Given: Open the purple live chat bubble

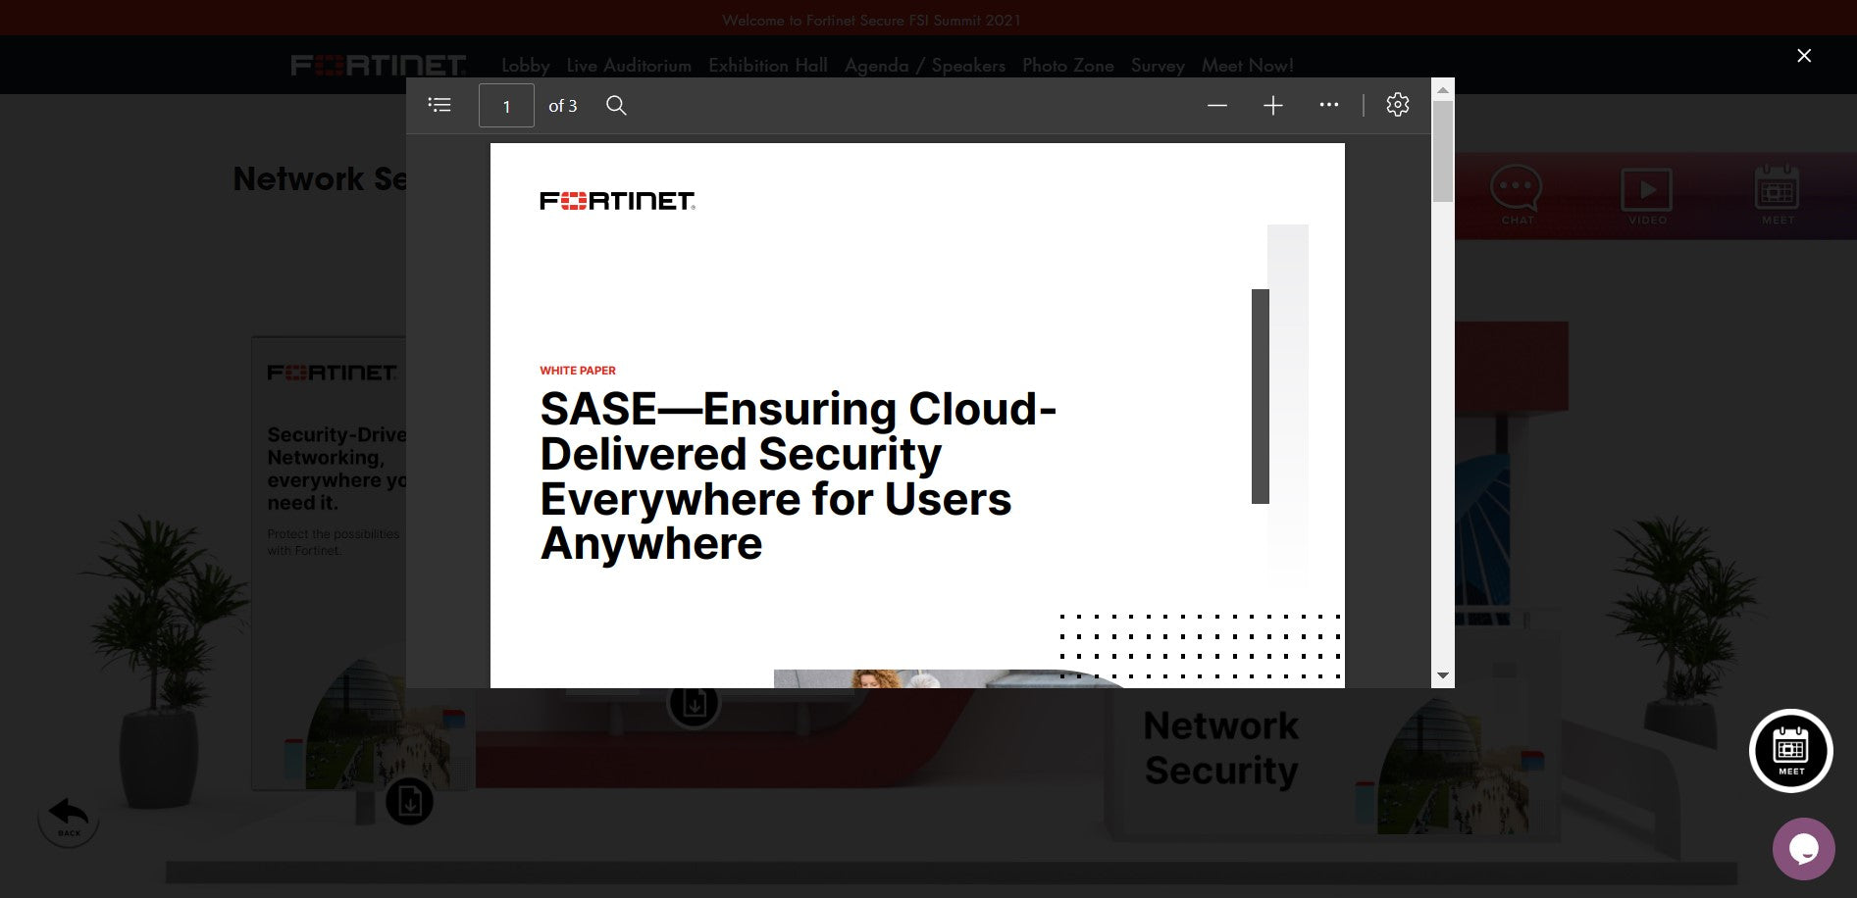Looking at the screenshot, I should 1803,848.
